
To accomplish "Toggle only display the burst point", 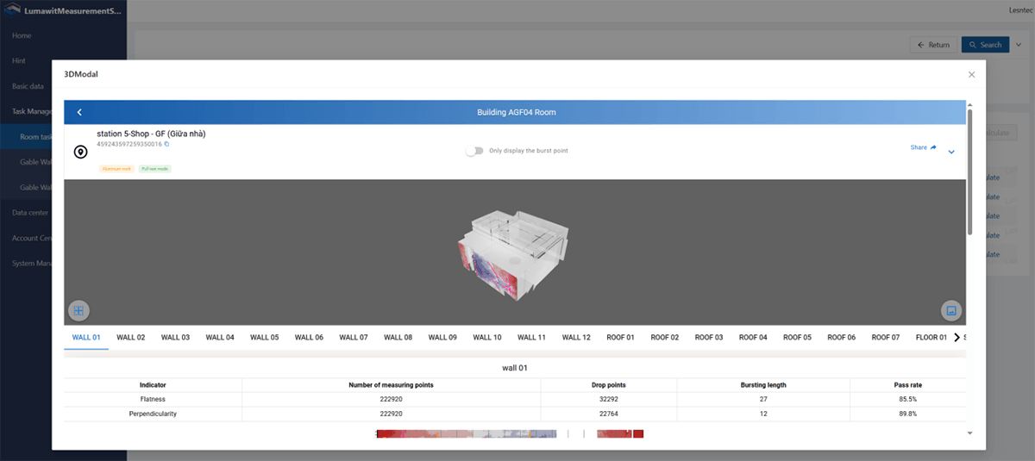I will coord(474,151).
